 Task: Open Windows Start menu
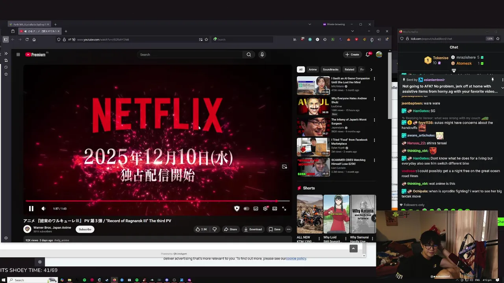click(3, 280)
